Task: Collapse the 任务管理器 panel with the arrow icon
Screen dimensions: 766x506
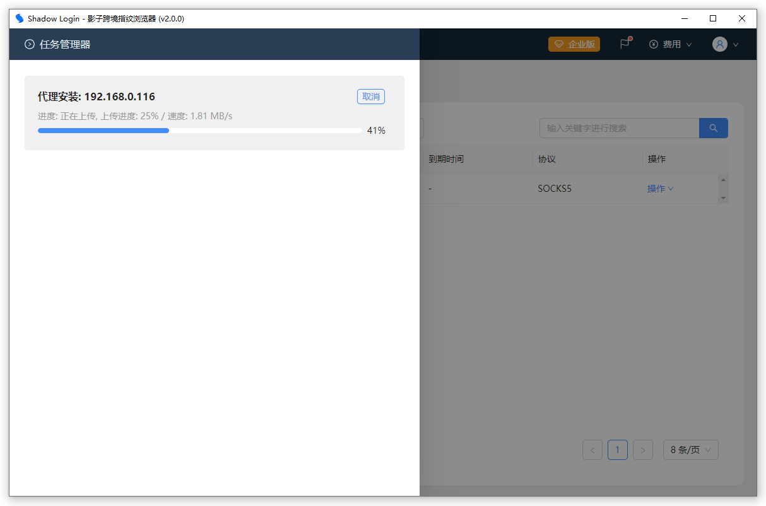Action: pos(29,44)
